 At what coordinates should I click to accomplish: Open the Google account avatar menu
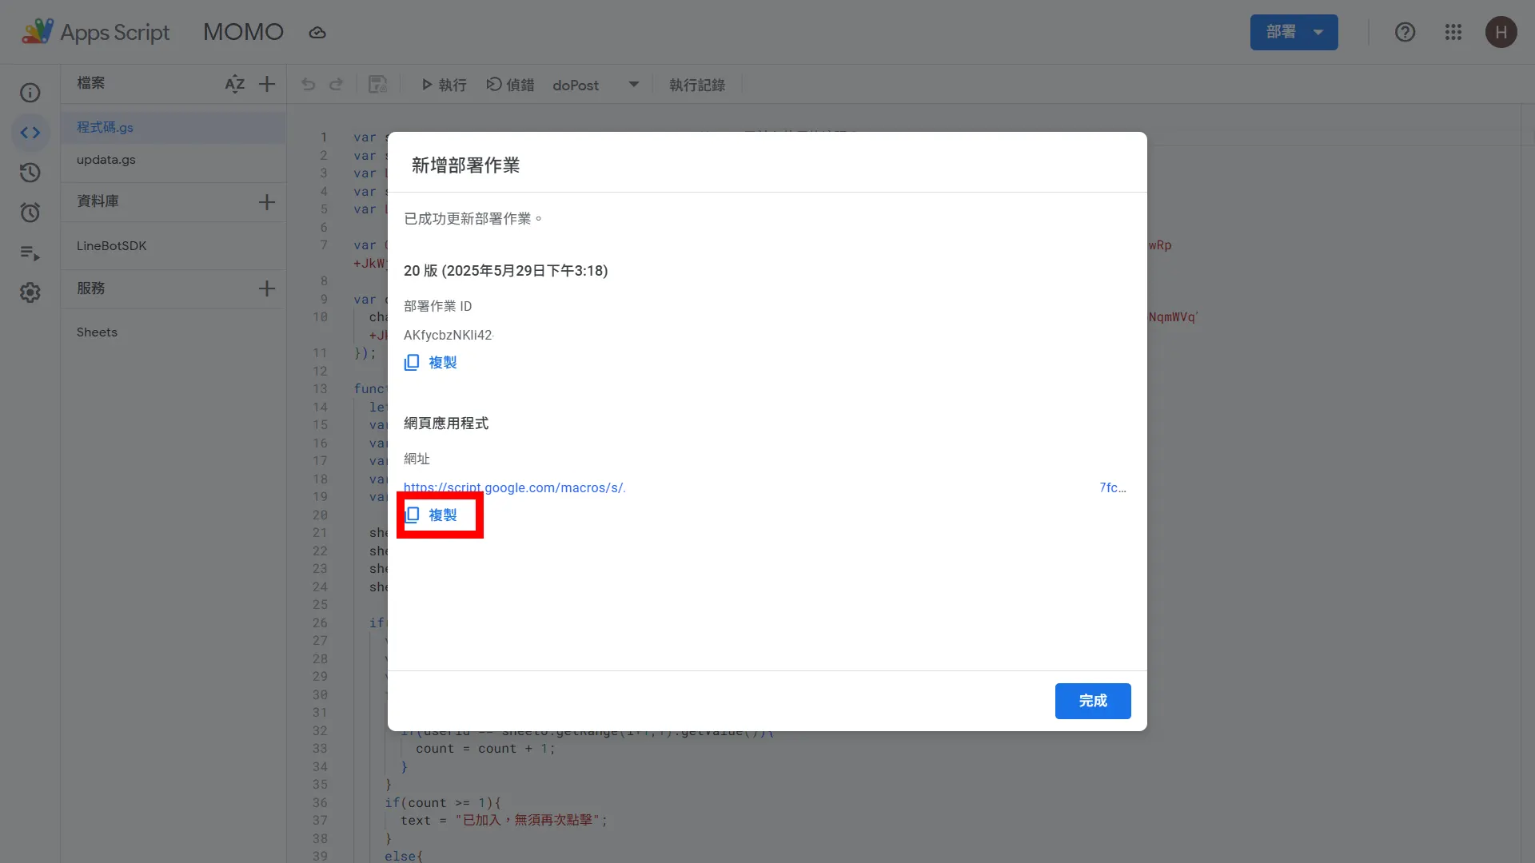coord(1501,32)
